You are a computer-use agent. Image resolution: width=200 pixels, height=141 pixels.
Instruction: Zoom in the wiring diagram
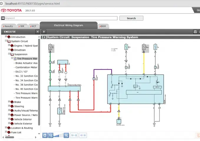[66, 135]
